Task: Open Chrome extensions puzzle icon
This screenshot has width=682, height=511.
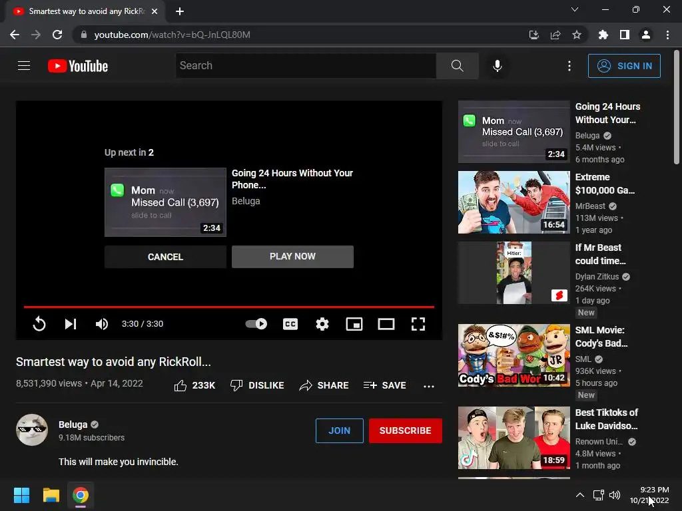Action: point(603,35)
